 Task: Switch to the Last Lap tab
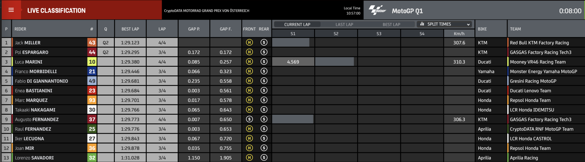point(344,25)
